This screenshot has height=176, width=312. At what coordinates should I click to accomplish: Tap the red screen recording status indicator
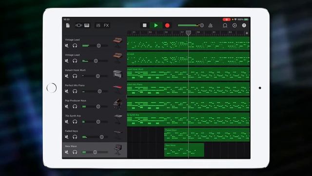click(x=226, y=20)
